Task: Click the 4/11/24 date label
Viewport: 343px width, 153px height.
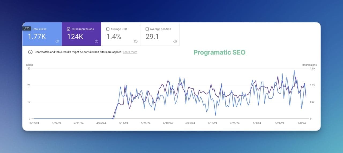Action: pos(79,123)
